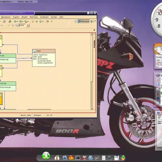Open the Suchen menu

pyautogui.click(x=16, y=17)
